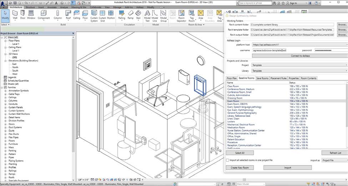
Task: Click the Text 'A' icon in quick access toolbar
Action: click(56, 3)
